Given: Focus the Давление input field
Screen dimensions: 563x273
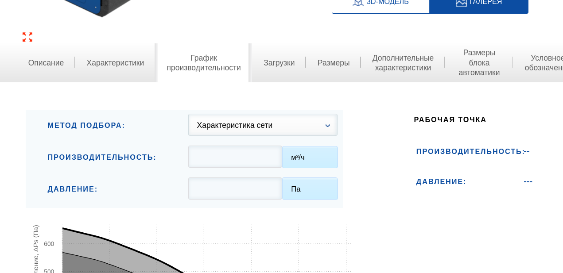Looking at the screenshot, I should click(x=235, y=188).
